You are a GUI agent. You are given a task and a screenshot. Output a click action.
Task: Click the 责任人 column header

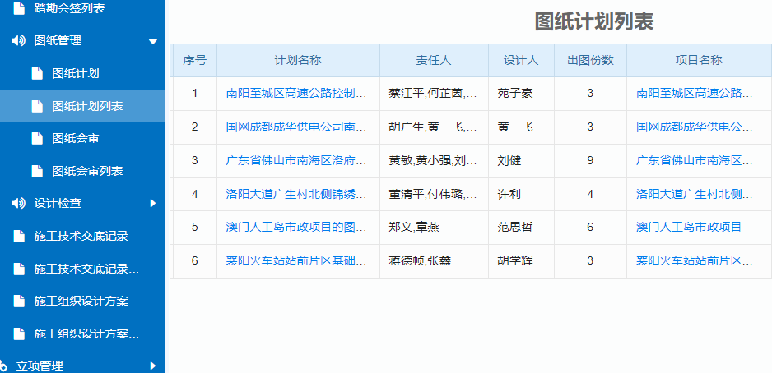[x=433, y=60]
